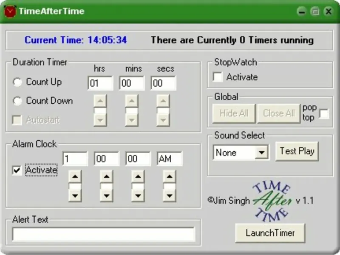340x255 pixels.
Task: Minimize the TimeAfterTime window
Action: coord(302,11)
